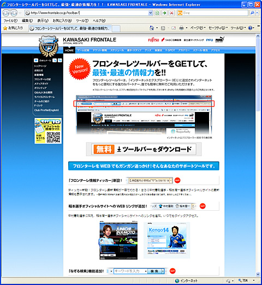Select the HOME tab in site navigation

[69, 50]
